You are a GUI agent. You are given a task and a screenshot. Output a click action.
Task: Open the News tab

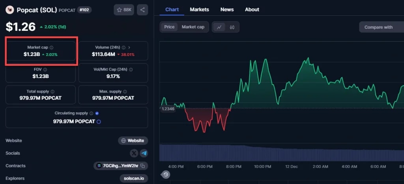(x=227, y=9)
